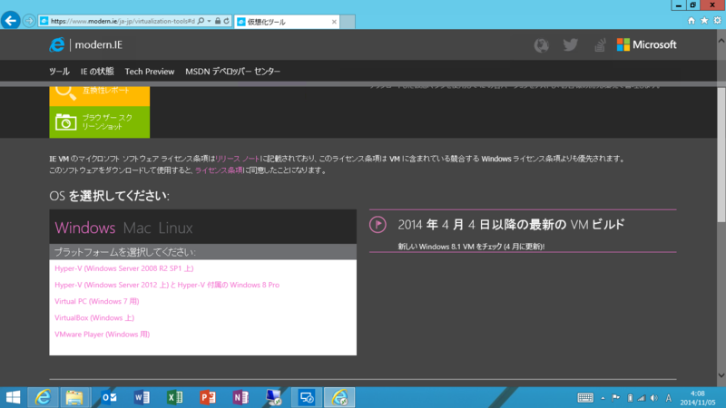This screenshot has width=726, height=408.
Task: Click the page scrollbar up arrow
Action: (721, 41)
